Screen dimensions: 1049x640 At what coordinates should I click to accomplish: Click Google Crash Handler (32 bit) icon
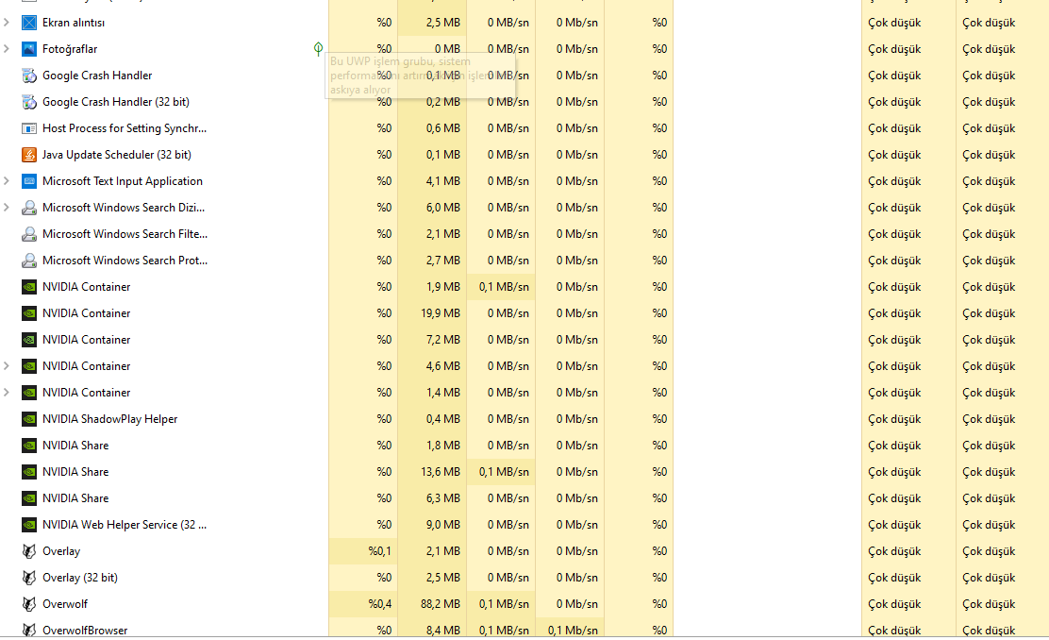pyautogui.click(x=29, y=102)
